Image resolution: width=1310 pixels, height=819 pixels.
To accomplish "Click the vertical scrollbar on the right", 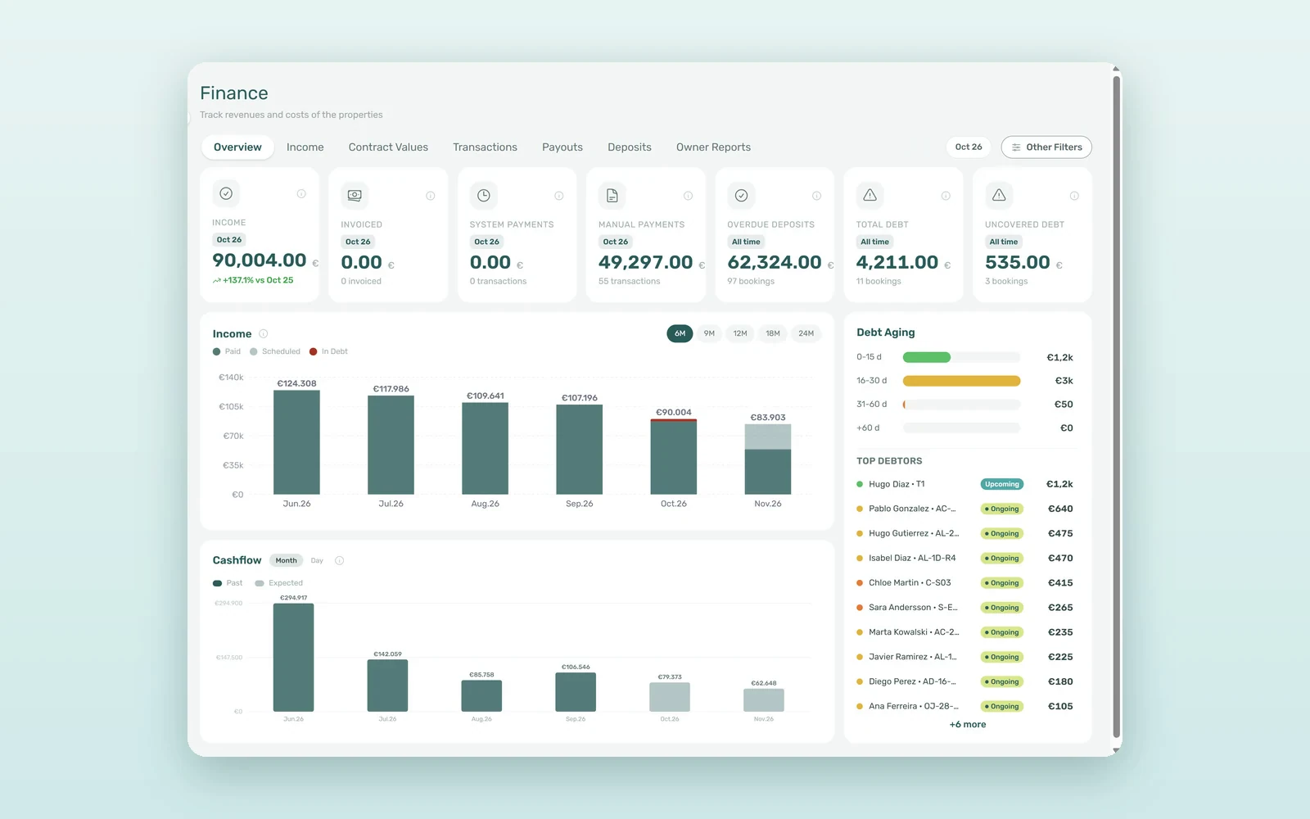I will (1116, 407).
